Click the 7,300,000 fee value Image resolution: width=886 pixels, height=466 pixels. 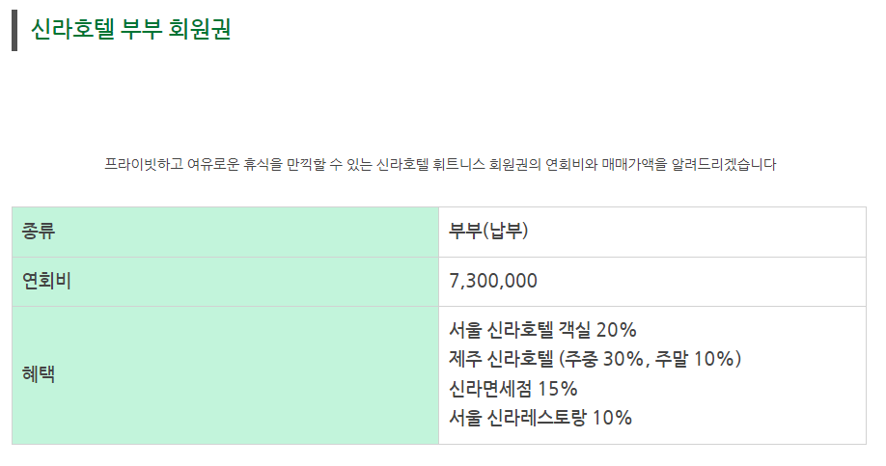[493, 281]
